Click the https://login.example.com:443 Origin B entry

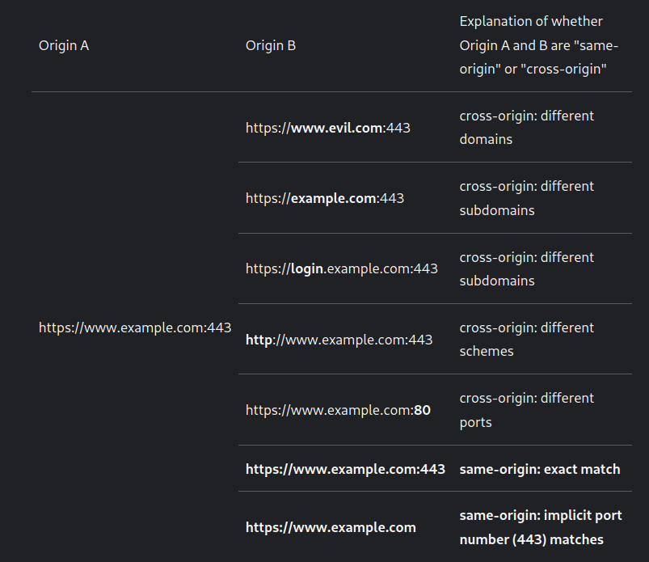342,268
